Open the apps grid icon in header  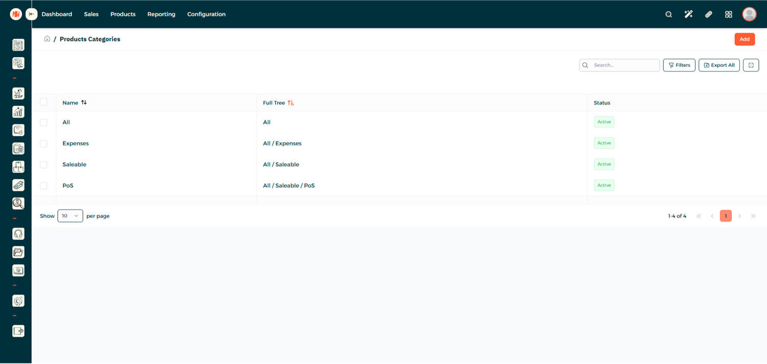[729, 14]
